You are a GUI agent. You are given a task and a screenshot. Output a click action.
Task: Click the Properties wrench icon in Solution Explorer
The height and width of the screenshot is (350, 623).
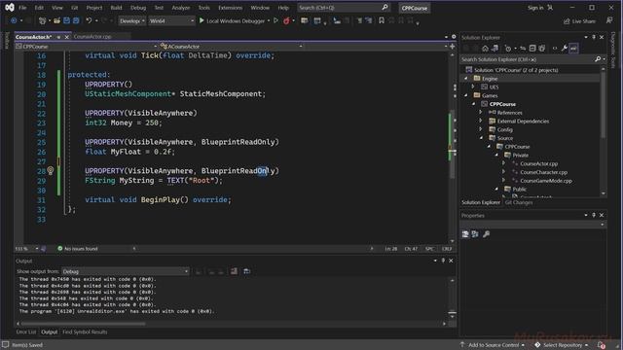(x=565, y=49)
